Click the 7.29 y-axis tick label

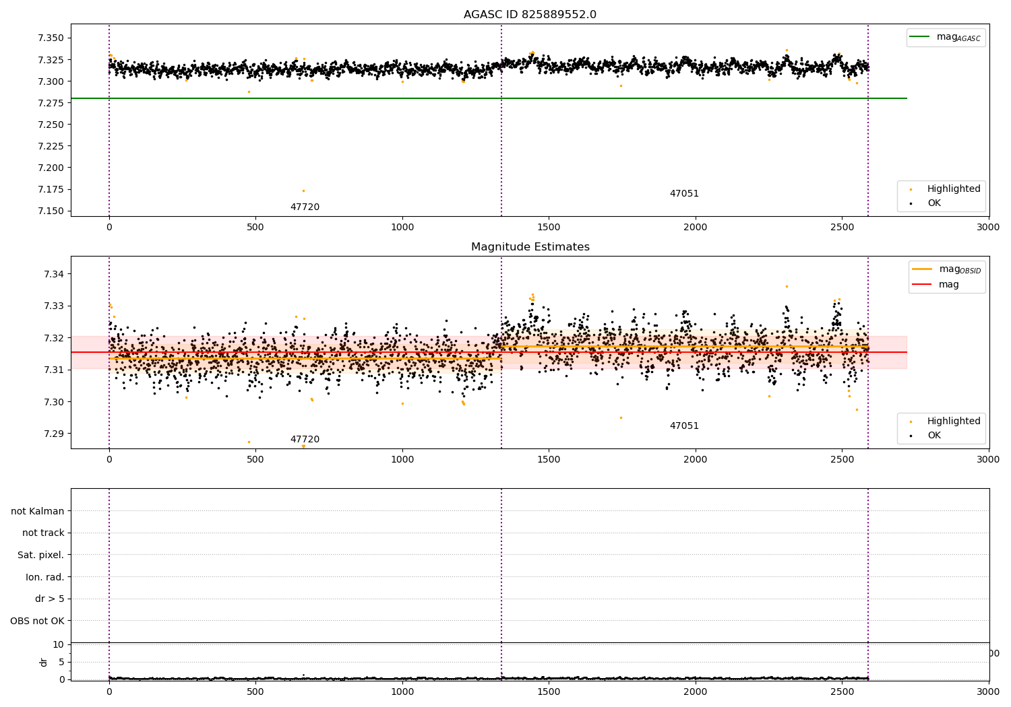click(x=54, y=434)
